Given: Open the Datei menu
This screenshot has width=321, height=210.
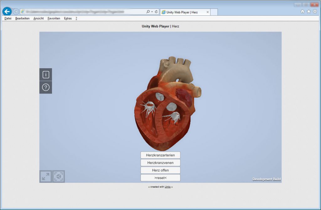Looking at the screenshot, I should (8, 18).
